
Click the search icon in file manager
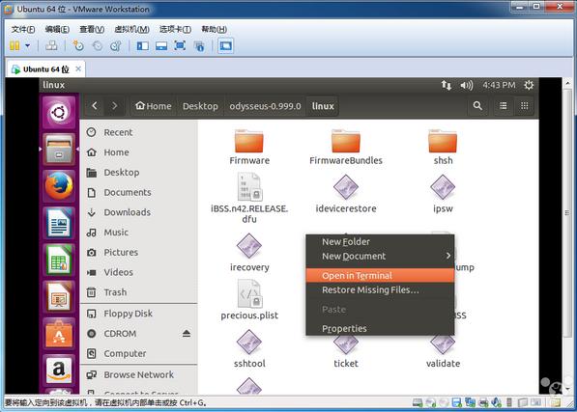[x=477, y=106]
